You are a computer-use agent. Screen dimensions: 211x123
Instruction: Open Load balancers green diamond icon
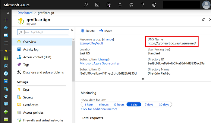point(6,112)
